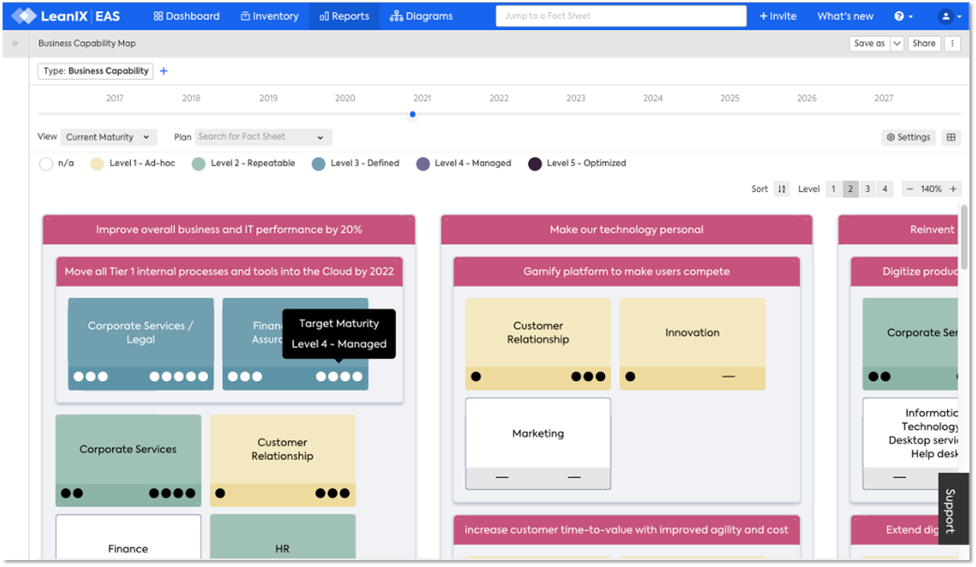Screen dimensions: 976x567
Task: Open the user profile menu
Action: point(949,16)
